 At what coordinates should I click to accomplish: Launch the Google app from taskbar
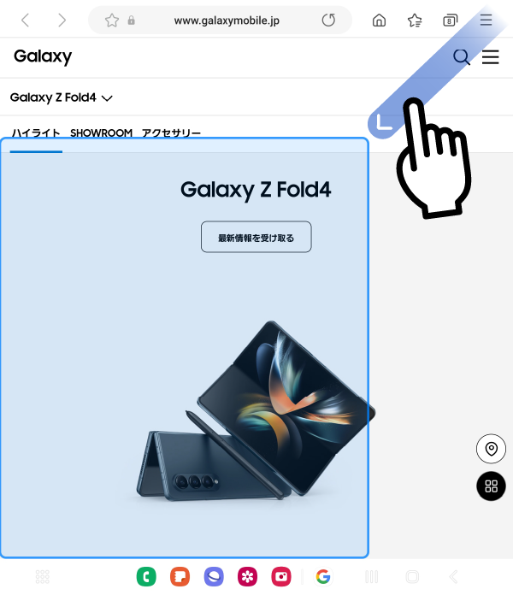tap(323, 576)
